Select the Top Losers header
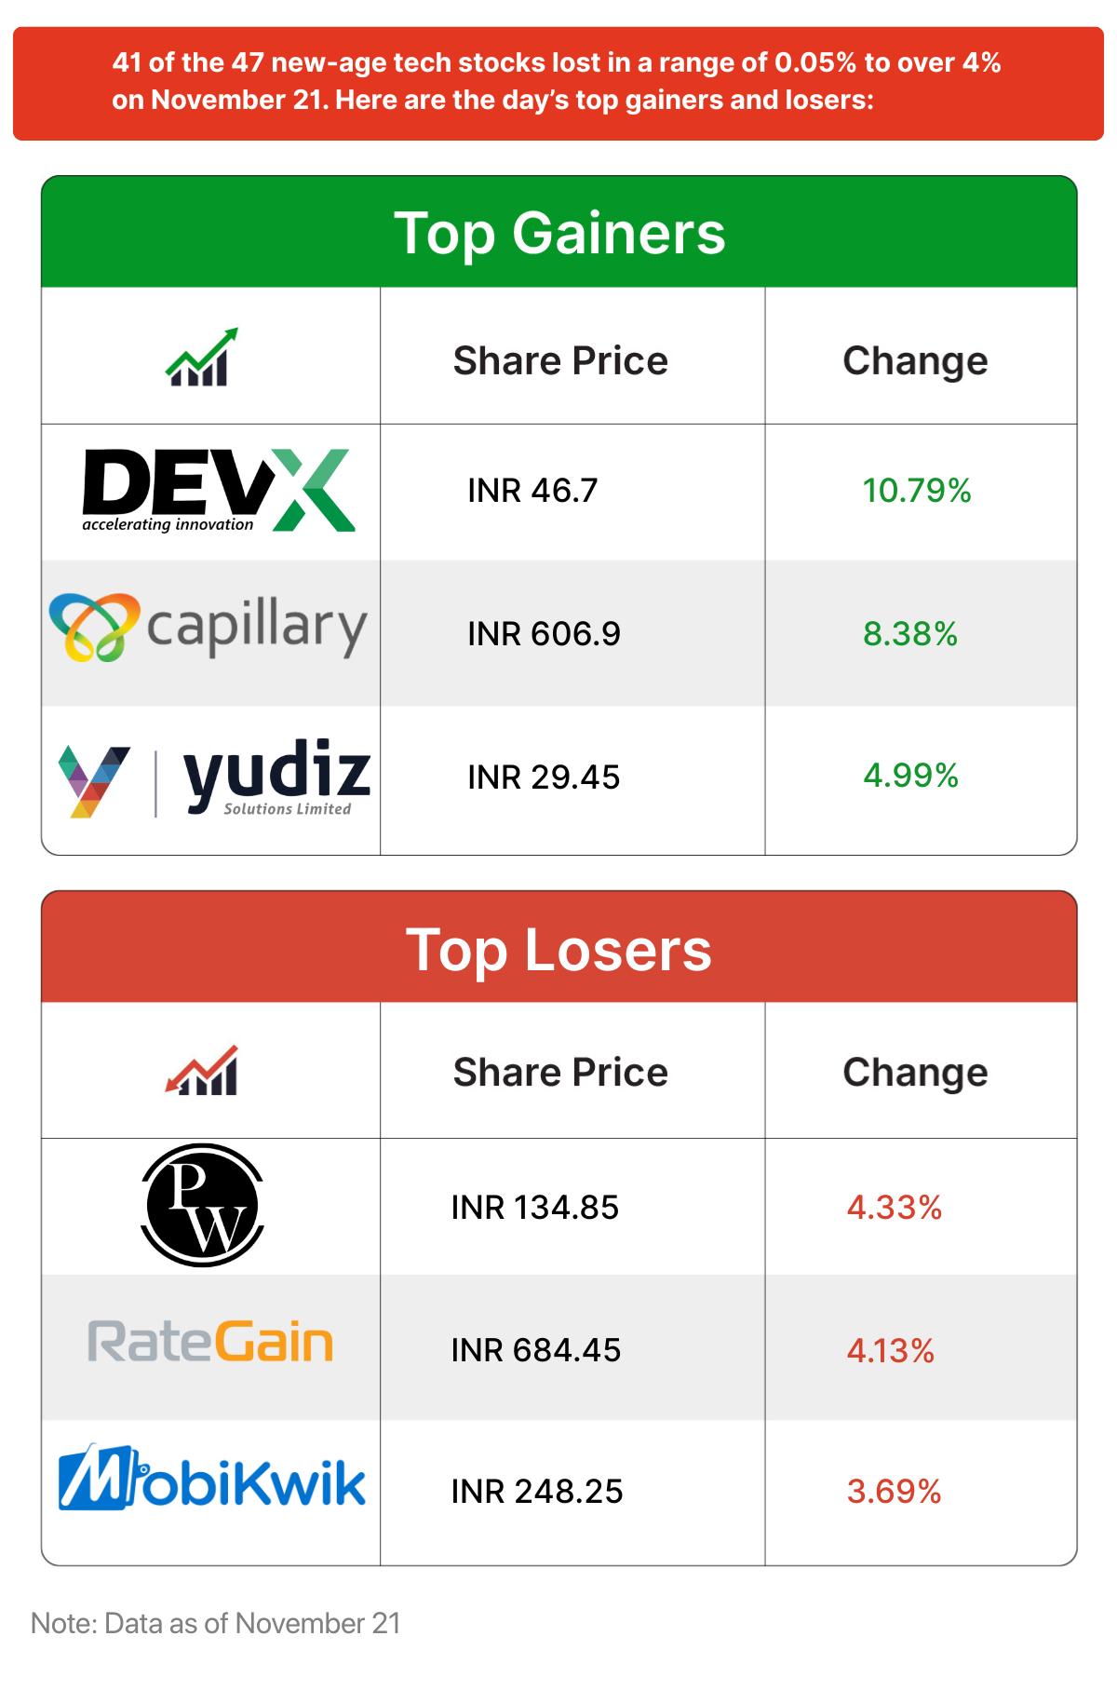 click(558, 950)
